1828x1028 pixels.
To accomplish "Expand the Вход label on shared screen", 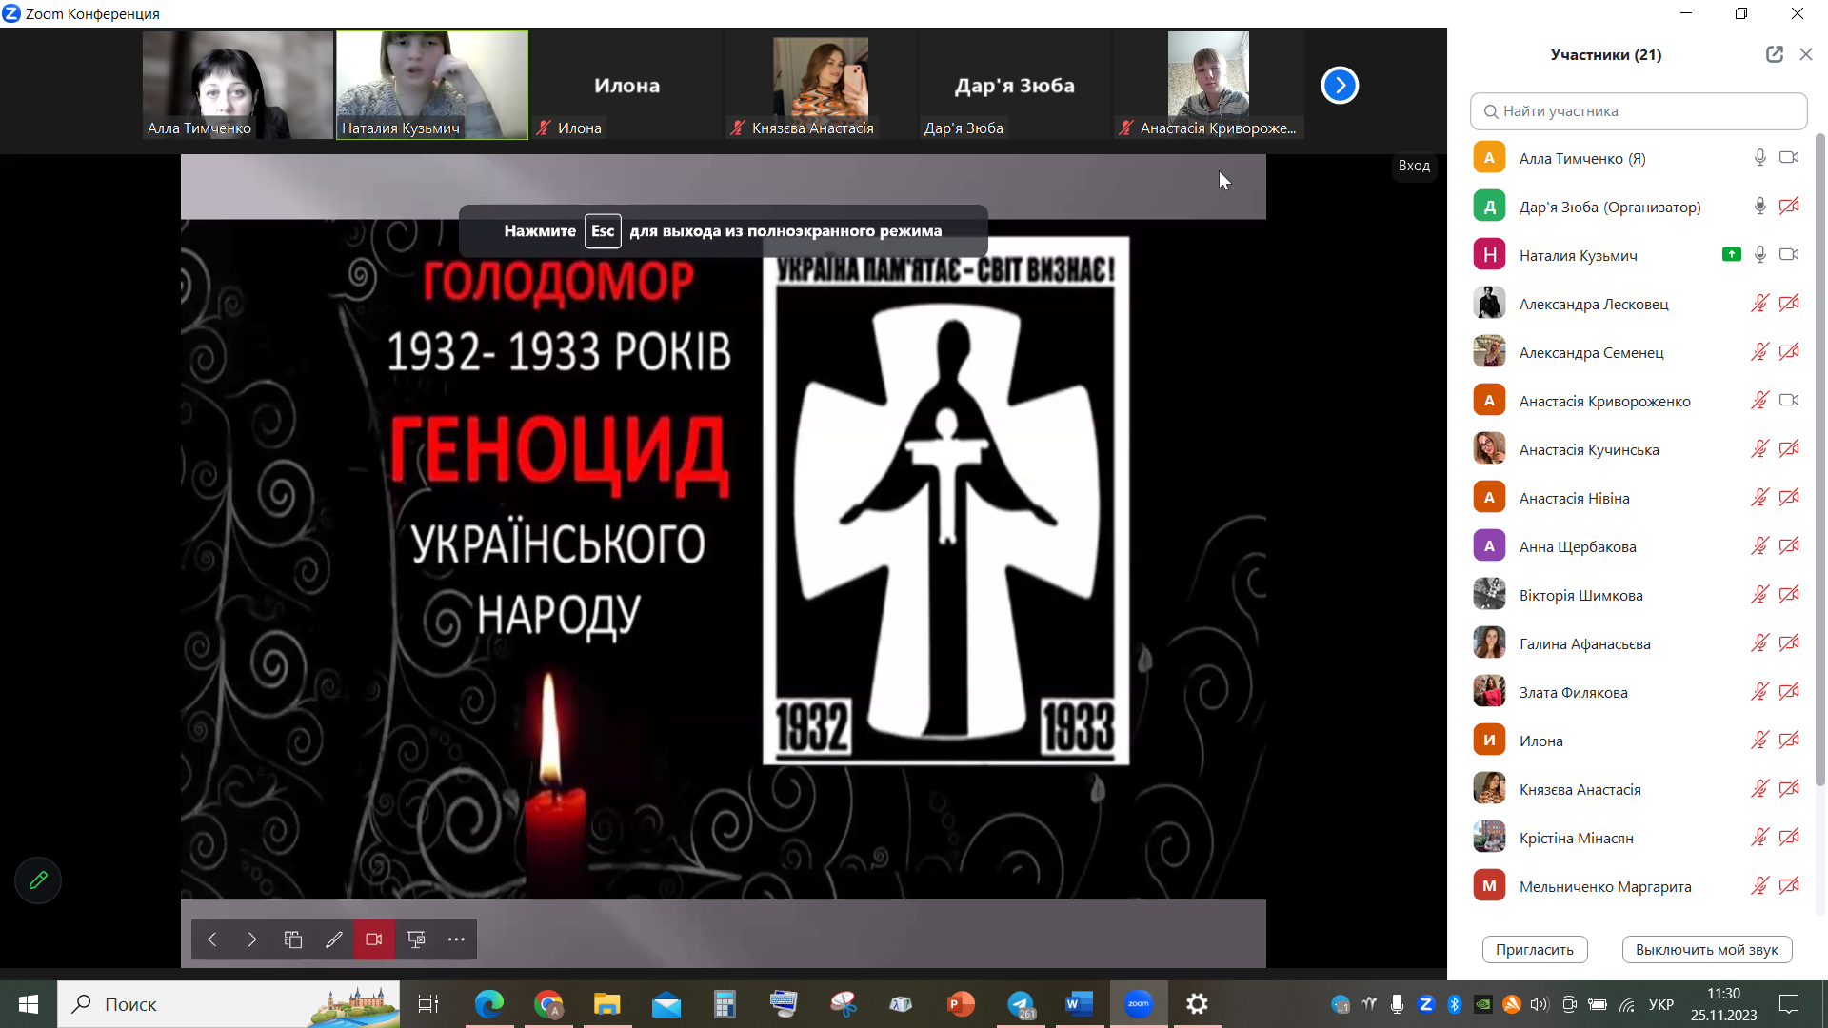I will point(1414,166).
